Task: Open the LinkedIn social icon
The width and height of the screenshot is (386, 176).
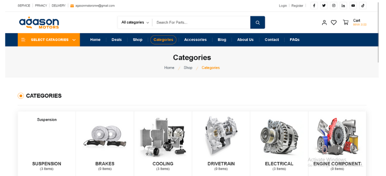Action: [343, 6]
